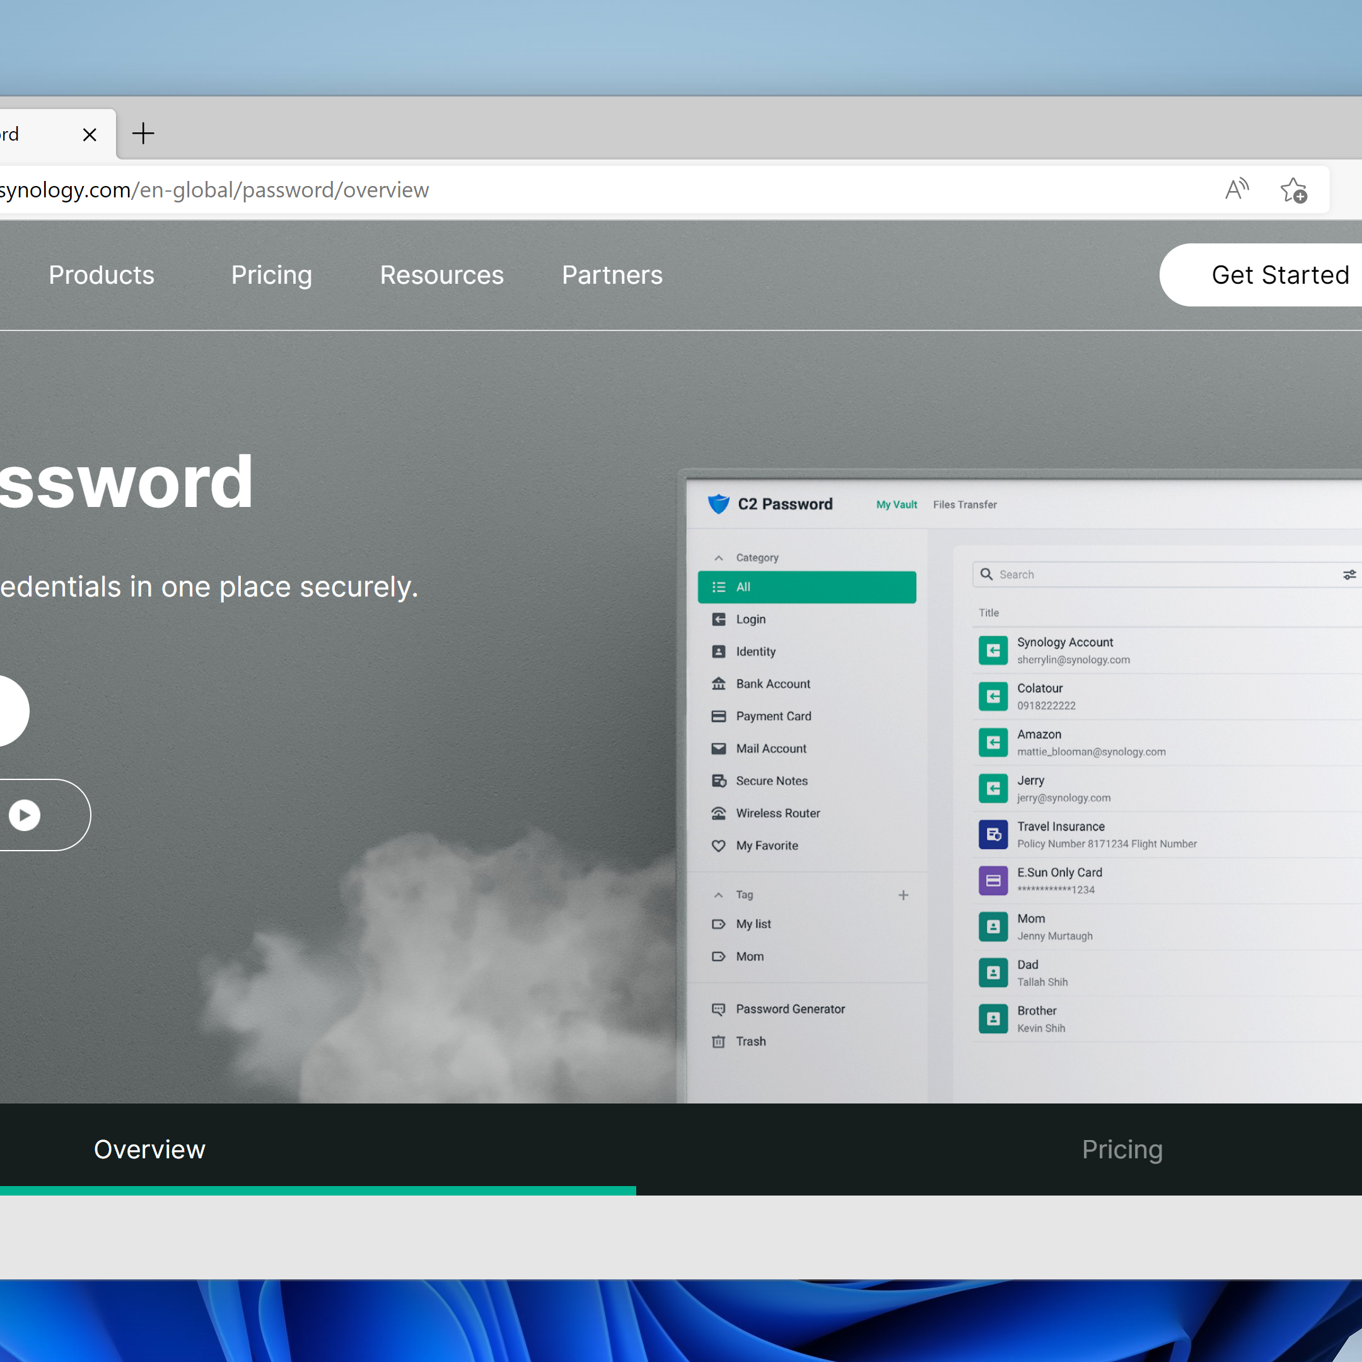Collapse the Category section chevron
The width and height of the screenshot is (1362, 1362).
718,557
